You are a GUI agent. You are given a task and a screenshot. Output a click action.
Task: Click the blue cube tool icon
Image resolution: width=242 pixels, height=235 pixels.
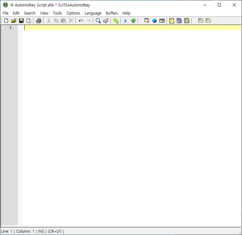point(154,21)
